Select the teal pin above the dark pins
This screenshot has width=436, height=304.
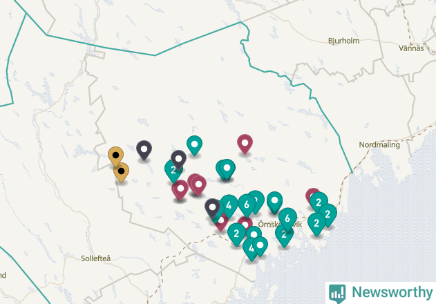click(x=194, y=146)
